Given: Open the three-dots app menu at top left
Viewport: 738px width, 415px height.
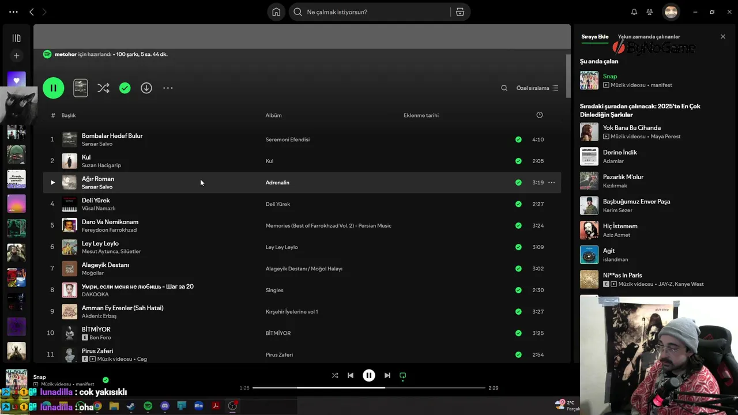Looking at the screenshot, I should pos(13,12).
